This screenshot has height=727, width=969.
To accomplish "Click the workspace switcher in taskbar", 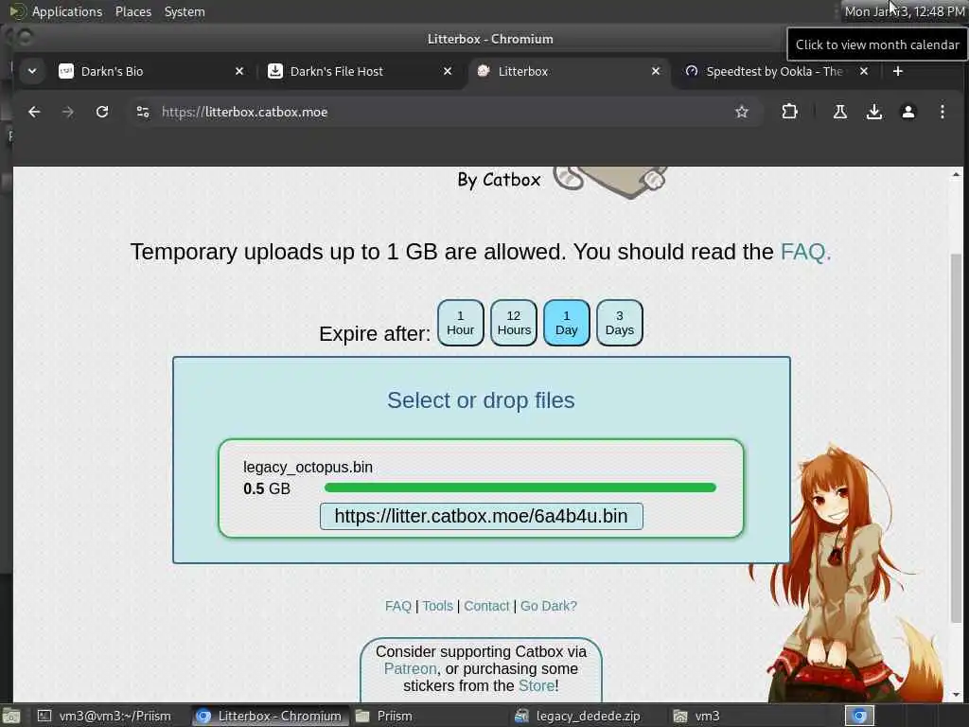I will click(x=859, y=716).
